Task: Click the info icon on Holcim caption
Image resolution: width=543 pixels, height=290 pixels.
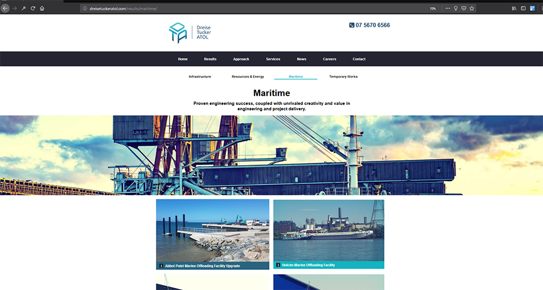Action: 278,265
